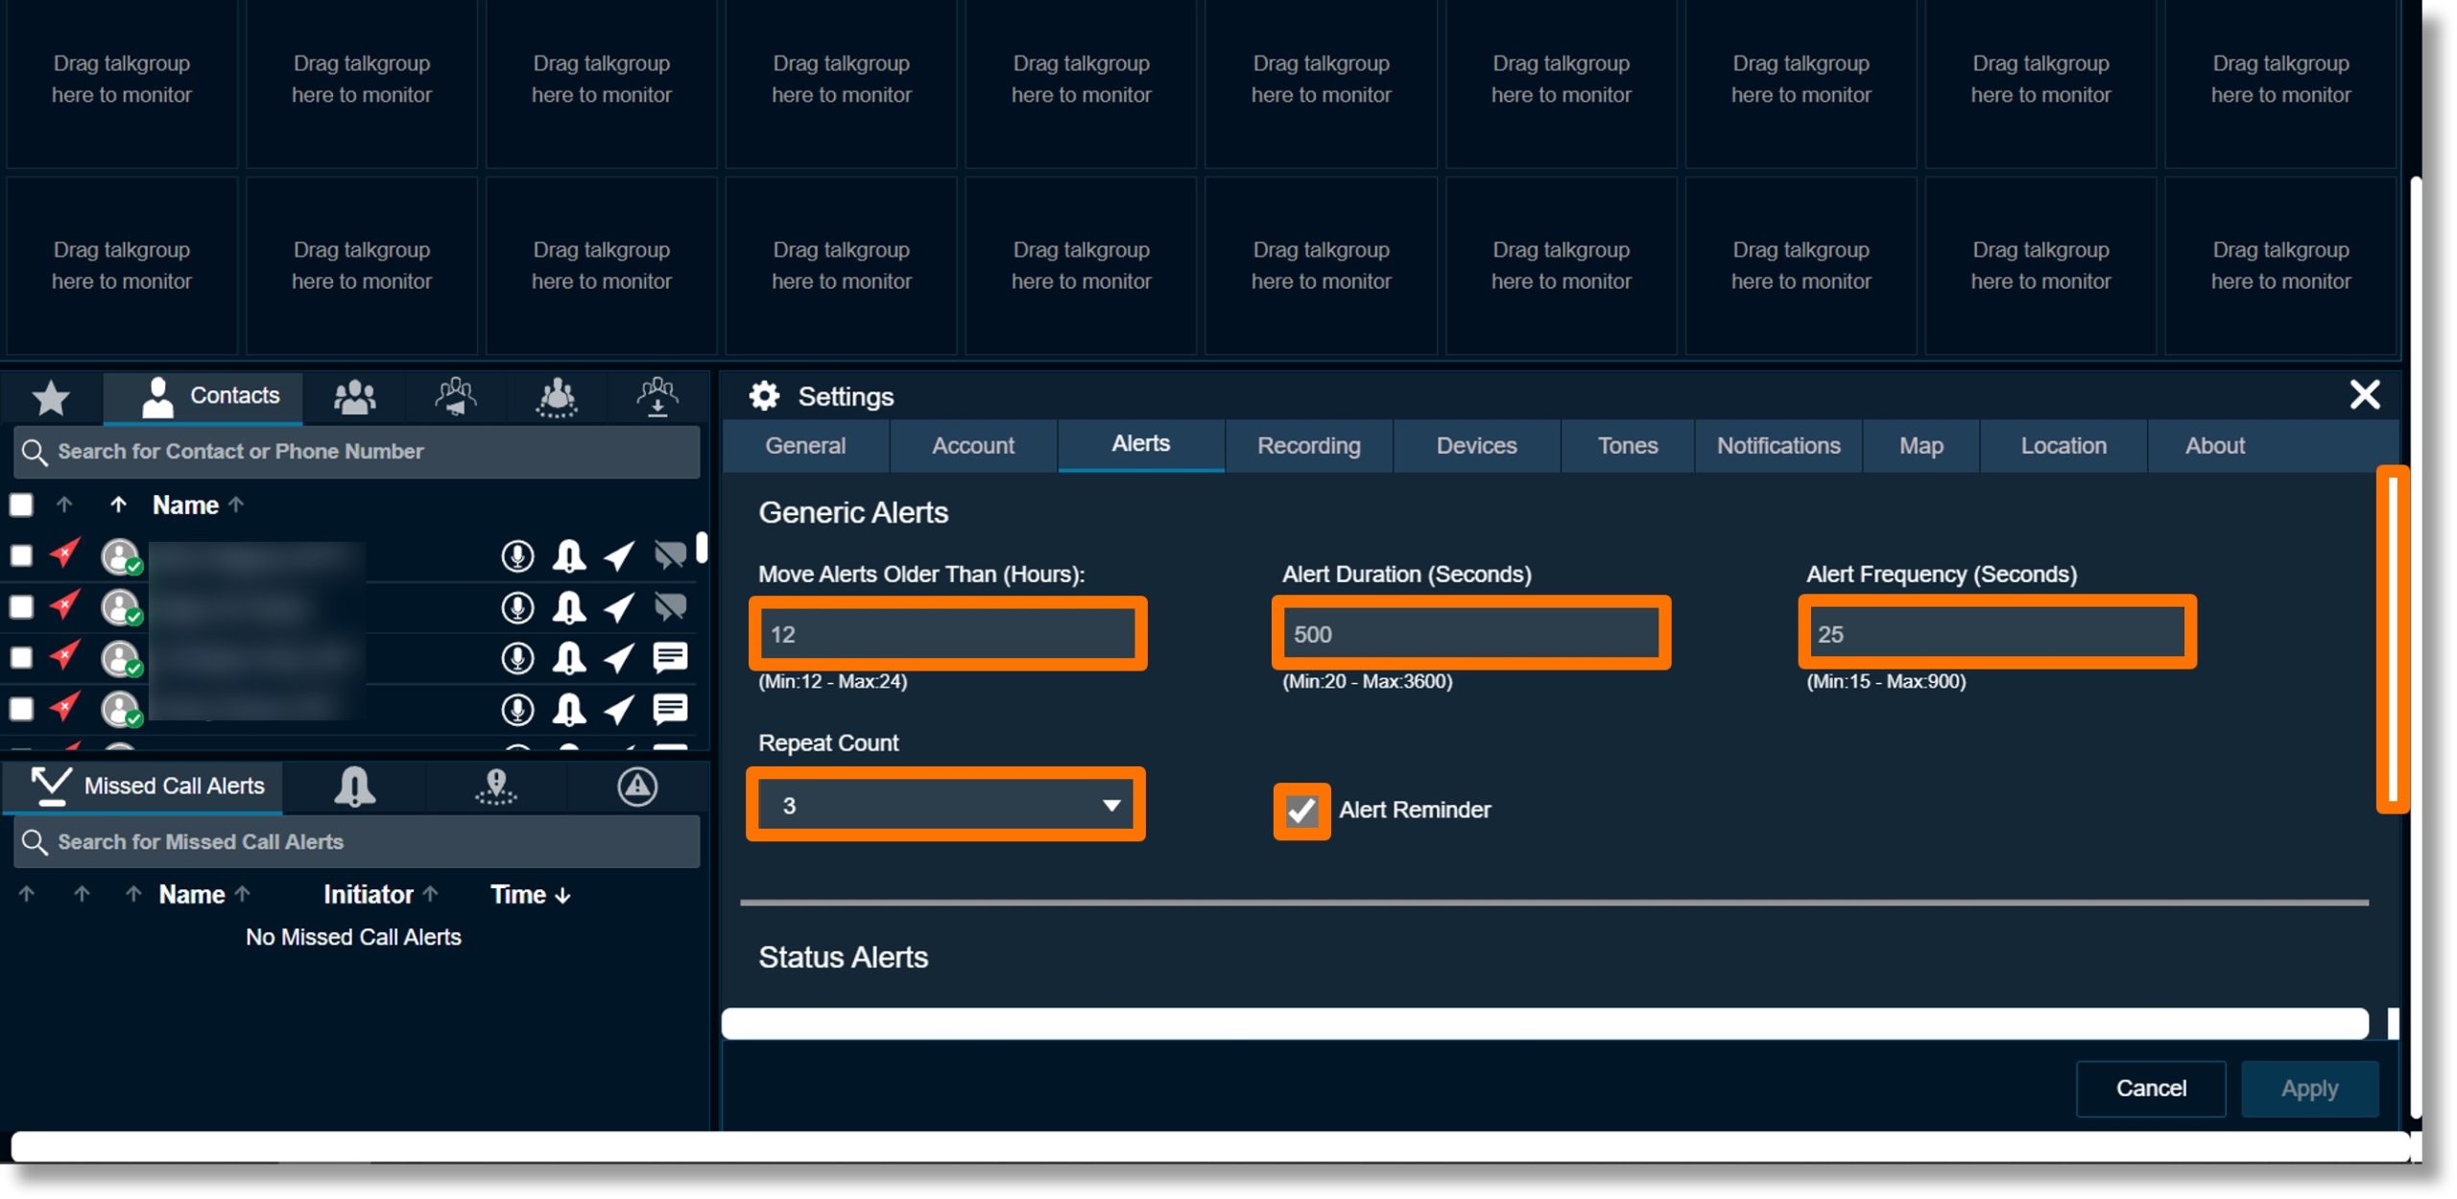Click the favorites star icon tab

point(50,394)
